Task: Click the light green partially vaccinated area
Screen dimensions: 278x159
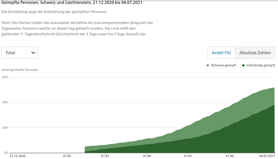Action: click(231, 113)
